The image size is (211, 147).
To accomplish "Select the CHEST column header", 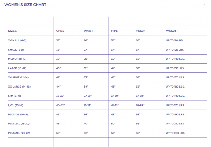I will tap(61, 31).
